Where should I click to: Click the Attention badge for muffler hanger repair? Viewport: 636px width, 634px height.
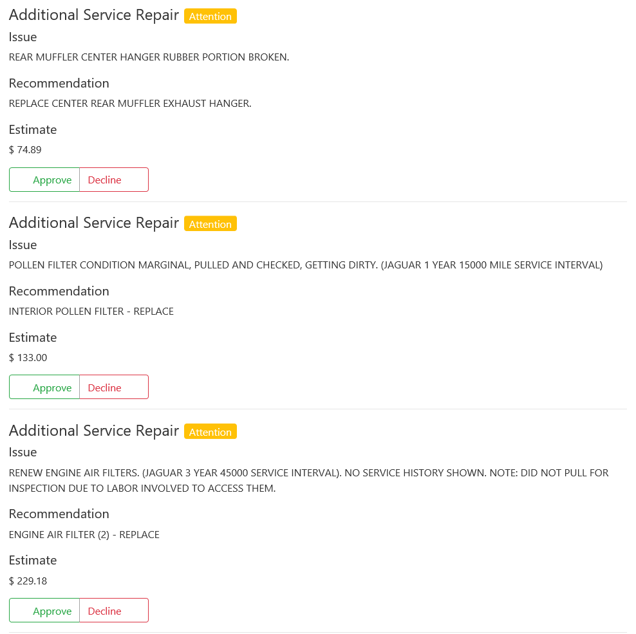click(x=210, y=17)
